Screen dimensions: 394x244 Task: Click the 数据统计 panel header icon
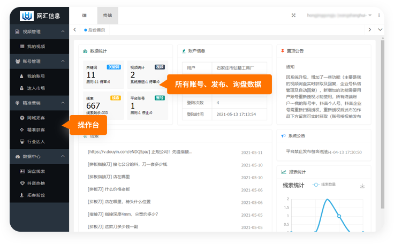(x=85, y=51)
